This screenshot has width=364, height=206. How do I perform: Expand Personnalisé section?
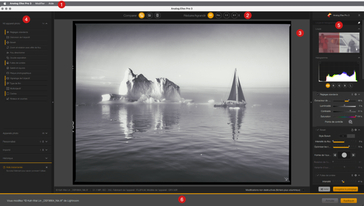47,141
